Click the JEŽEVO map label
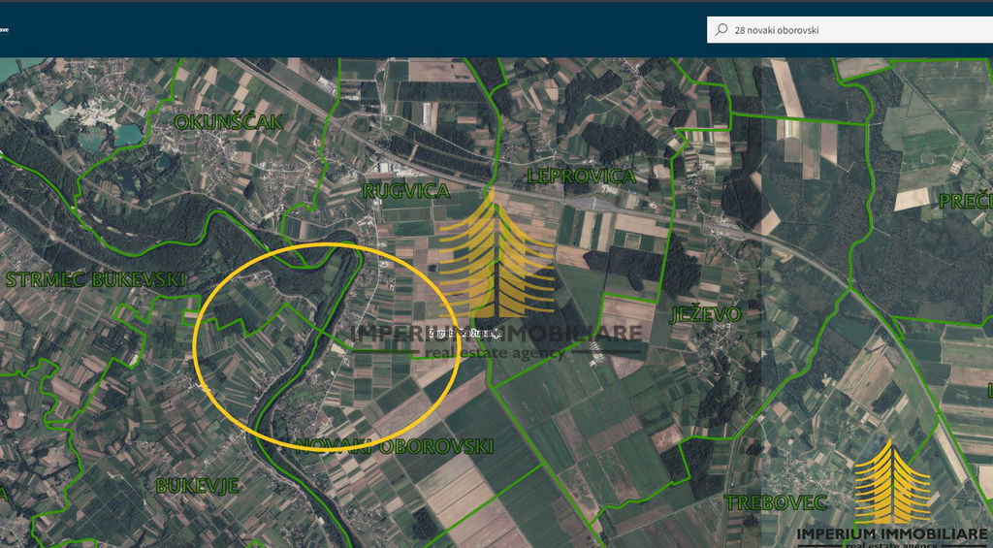 click(x=705, y=314)
